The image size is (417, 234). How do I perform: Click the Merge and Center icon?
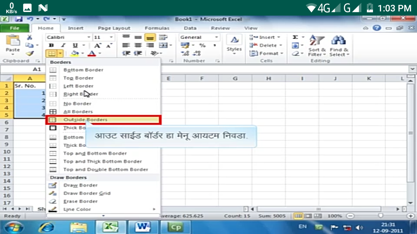click(x=163, y=45)
